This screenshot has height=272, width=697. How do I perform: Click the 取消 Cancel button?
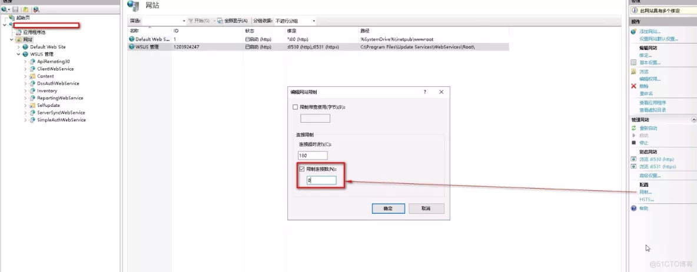click(426, 208)
